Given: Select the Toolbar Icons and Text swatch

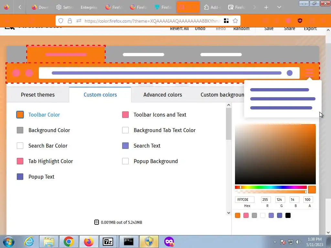Looking at the screenshot, I should [x=125, y=115].
